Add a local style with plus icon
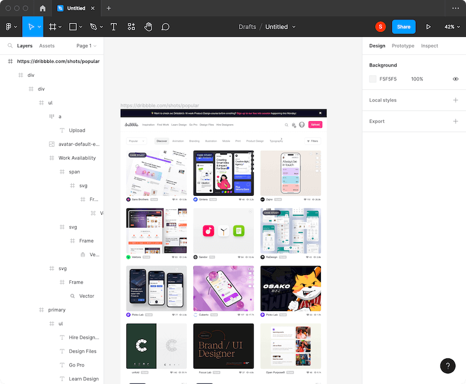This screenshot has height=384, width=466. click(456, 100)
